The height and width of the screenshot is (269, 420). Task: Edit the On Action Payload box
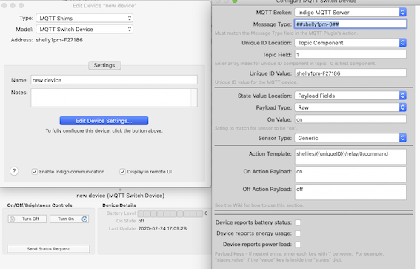pos(350,174)
